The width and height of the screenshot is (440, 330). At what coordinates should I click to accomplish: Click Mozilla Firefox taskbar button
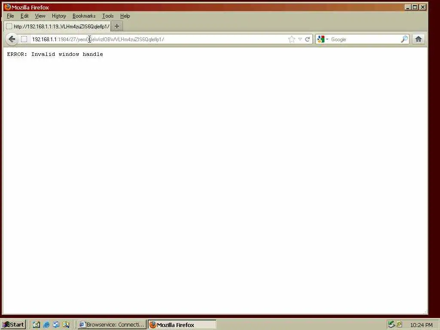(x=182, y=325)
